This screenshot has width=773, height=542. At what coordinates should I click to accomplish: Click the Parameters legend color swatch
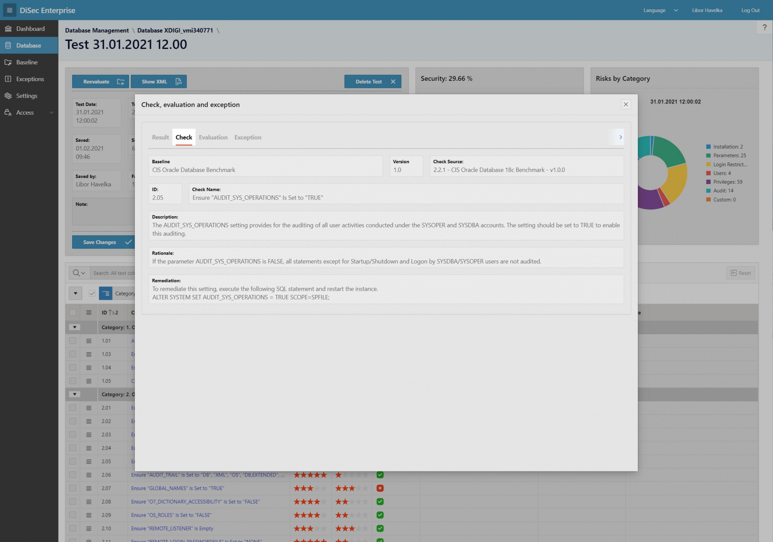[x=708, y=155]
